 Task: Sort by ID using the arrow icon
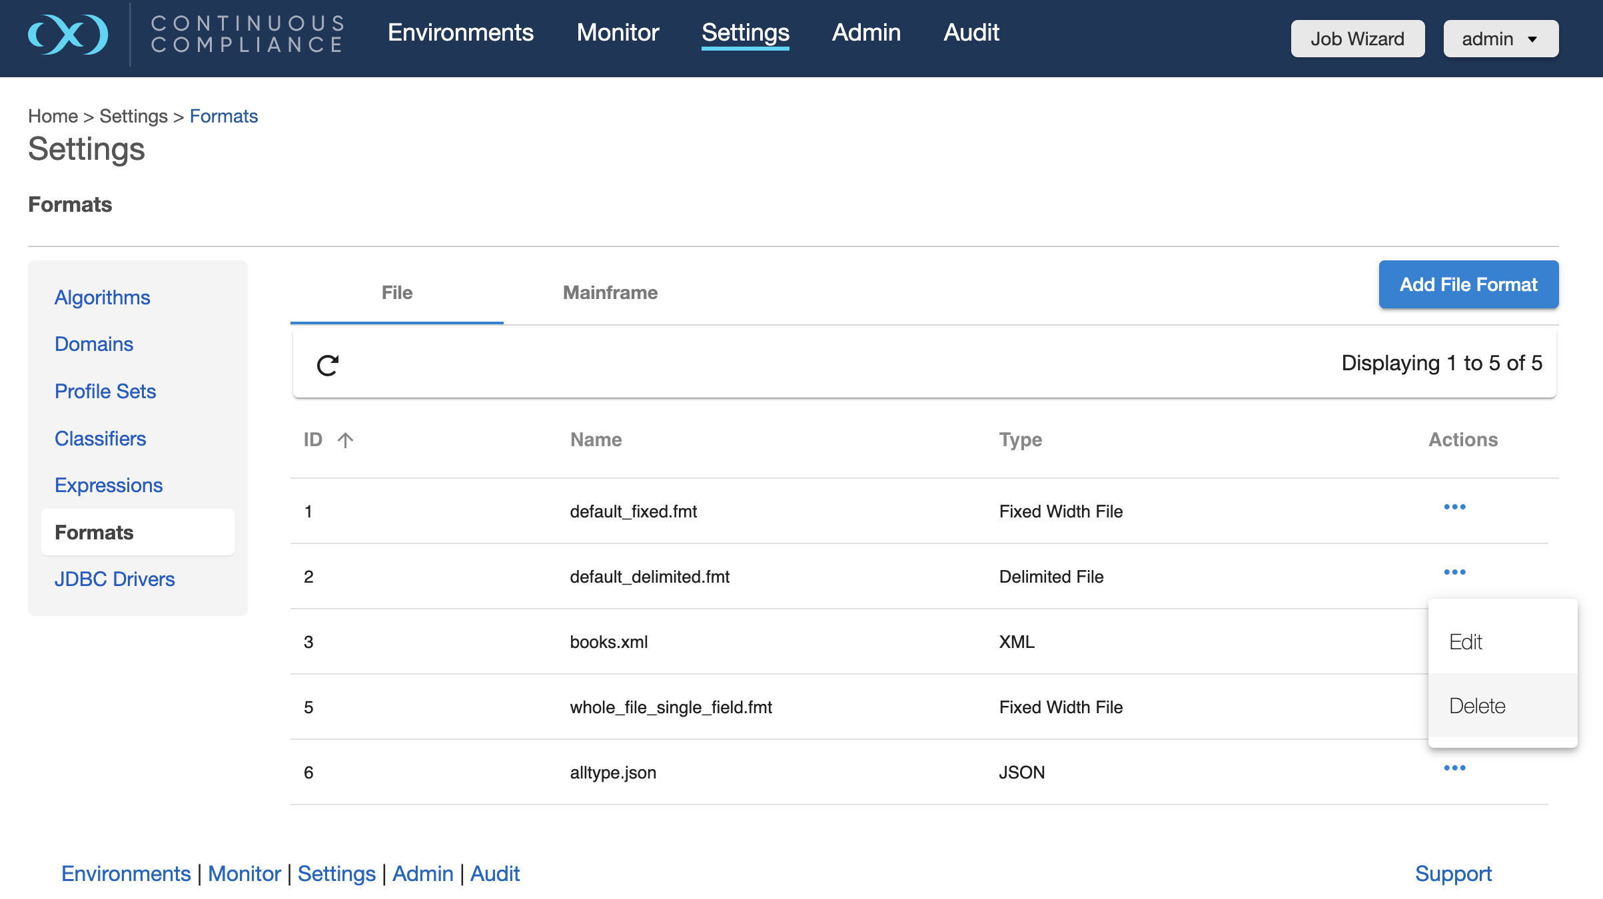point(345,440)
